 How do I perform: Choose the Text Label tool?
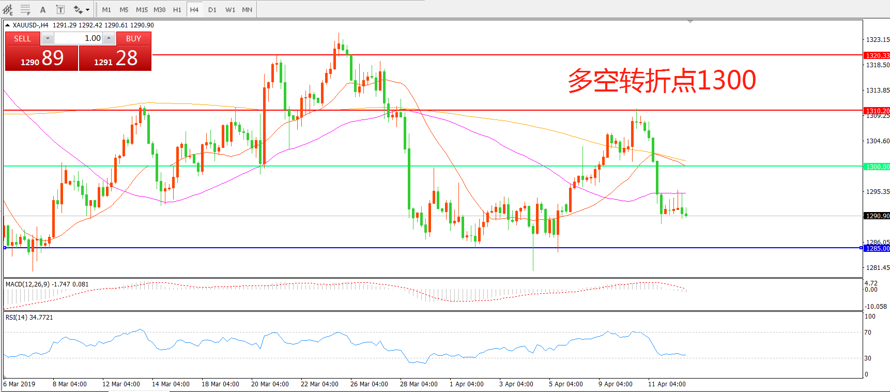coord(60,10)
